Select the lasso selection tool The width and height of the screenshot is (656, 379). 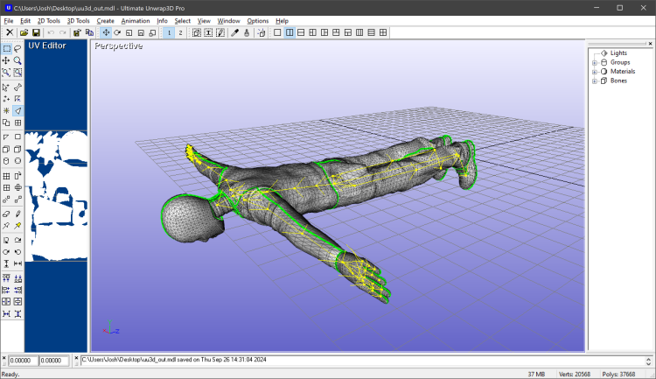[x=17, y=49]
